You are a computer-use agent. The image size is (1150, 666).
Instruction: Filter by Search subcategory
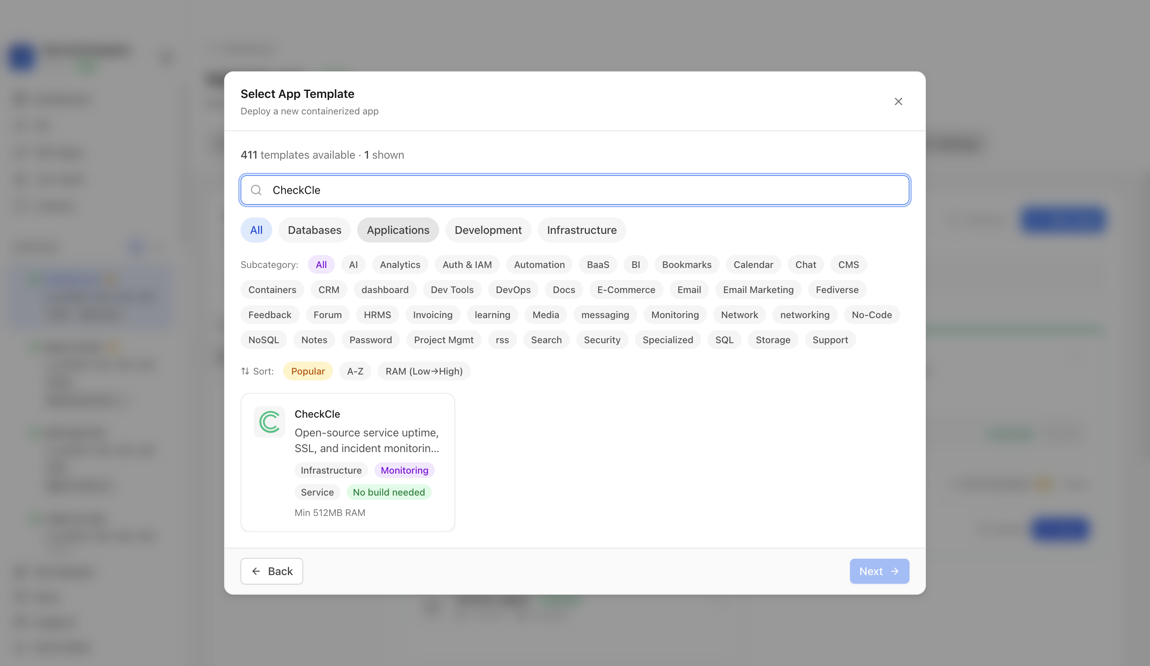tap(546, 340)
